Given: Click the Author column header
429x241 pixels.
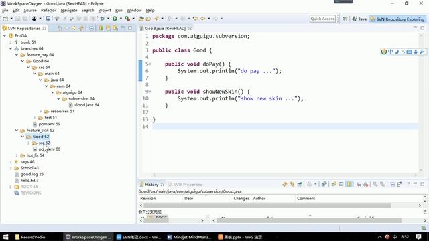Looking at the screenshot, I should pyautogui.click(x=259, y=198).
